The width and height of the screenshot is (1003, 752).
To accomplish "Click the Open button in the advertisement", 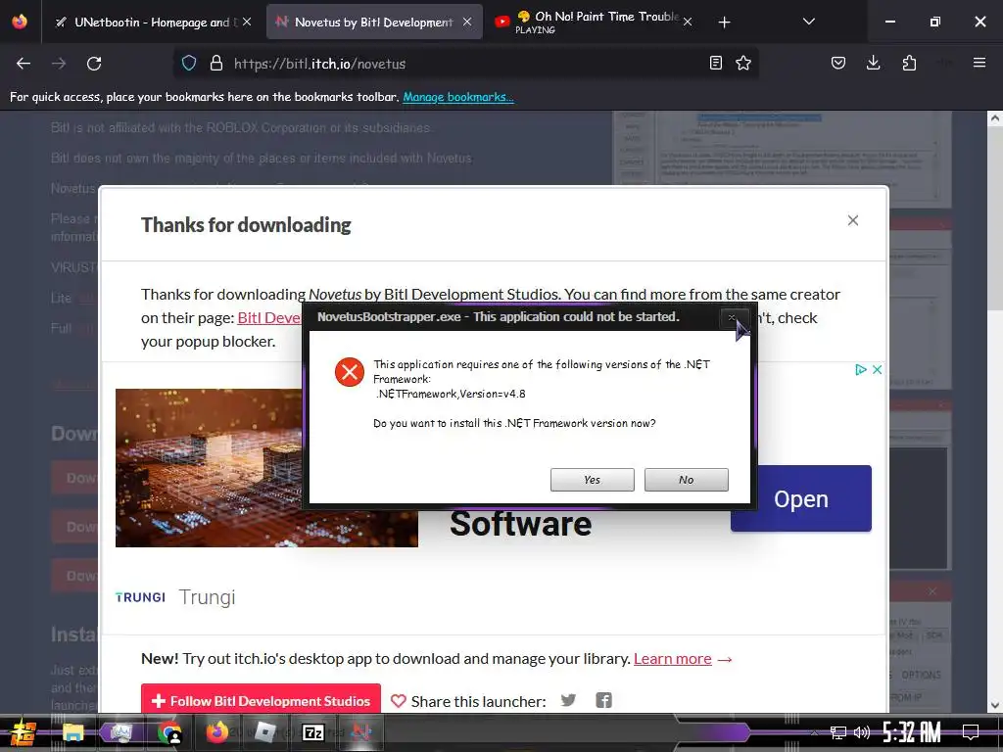I will (801, 498).
